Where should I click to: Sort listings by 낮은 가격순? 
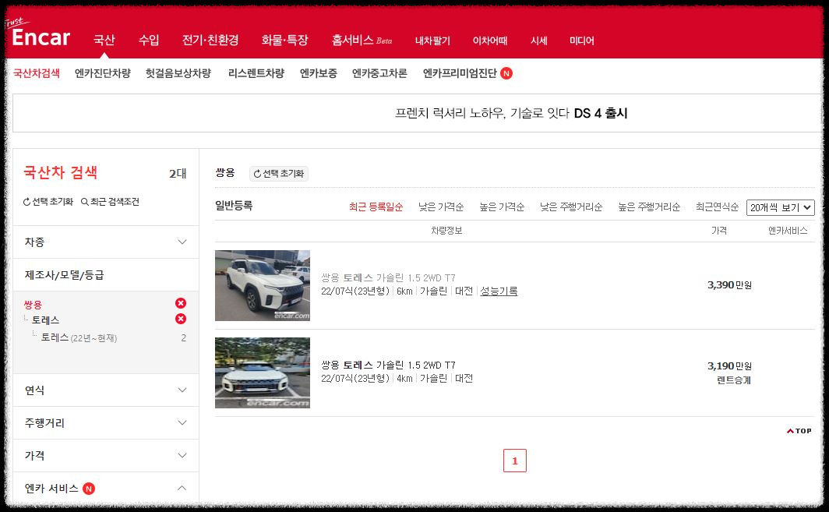[441, 207]
